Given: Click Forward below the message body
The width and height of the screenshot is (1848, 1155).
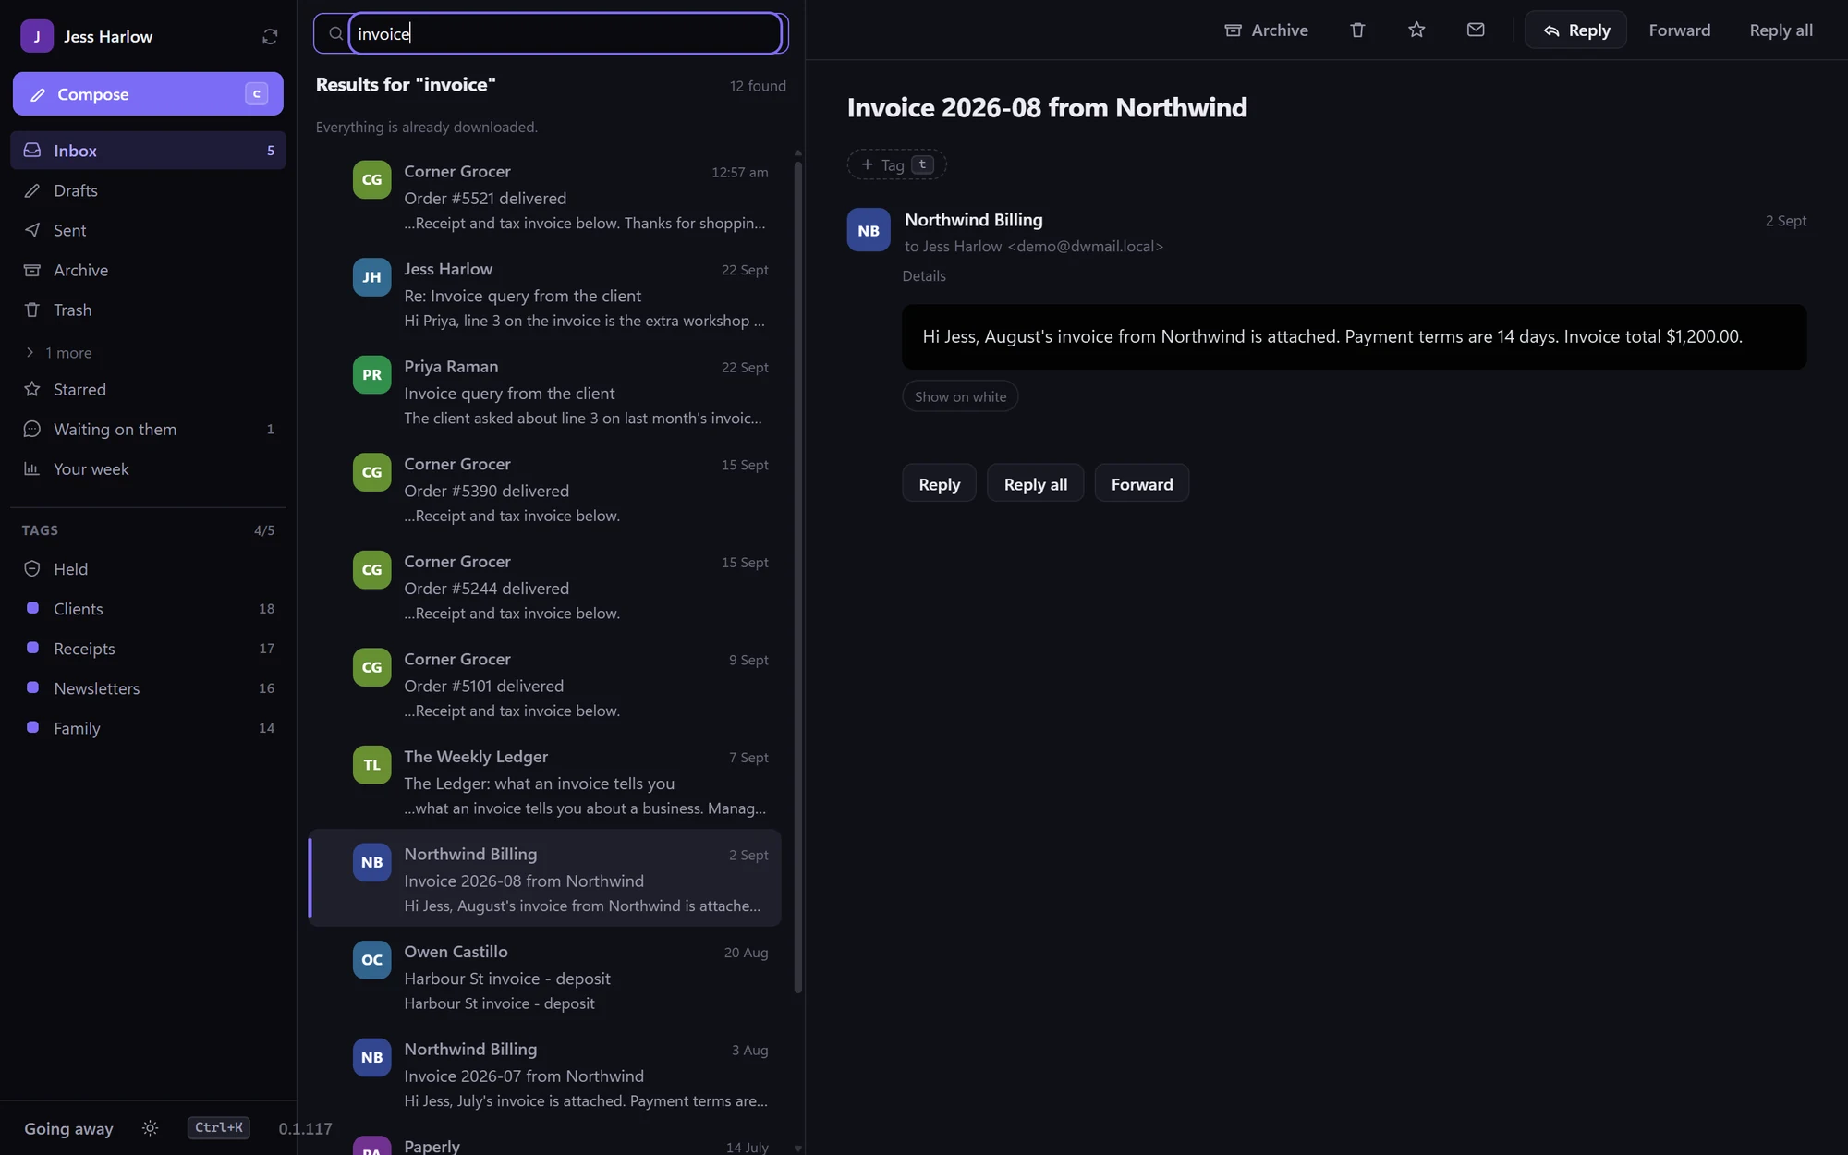Looking at the screenshot, I should (x=1141, y=483).
